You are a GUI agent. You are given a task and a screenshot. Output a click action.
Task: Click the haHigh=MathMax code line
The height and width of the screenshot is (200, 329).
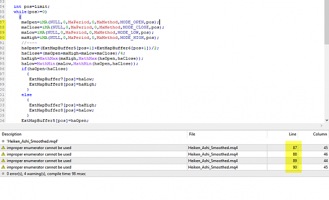82,59
